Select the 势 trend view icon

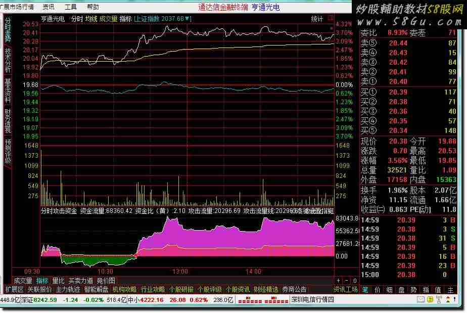click(x=413, y=290)
